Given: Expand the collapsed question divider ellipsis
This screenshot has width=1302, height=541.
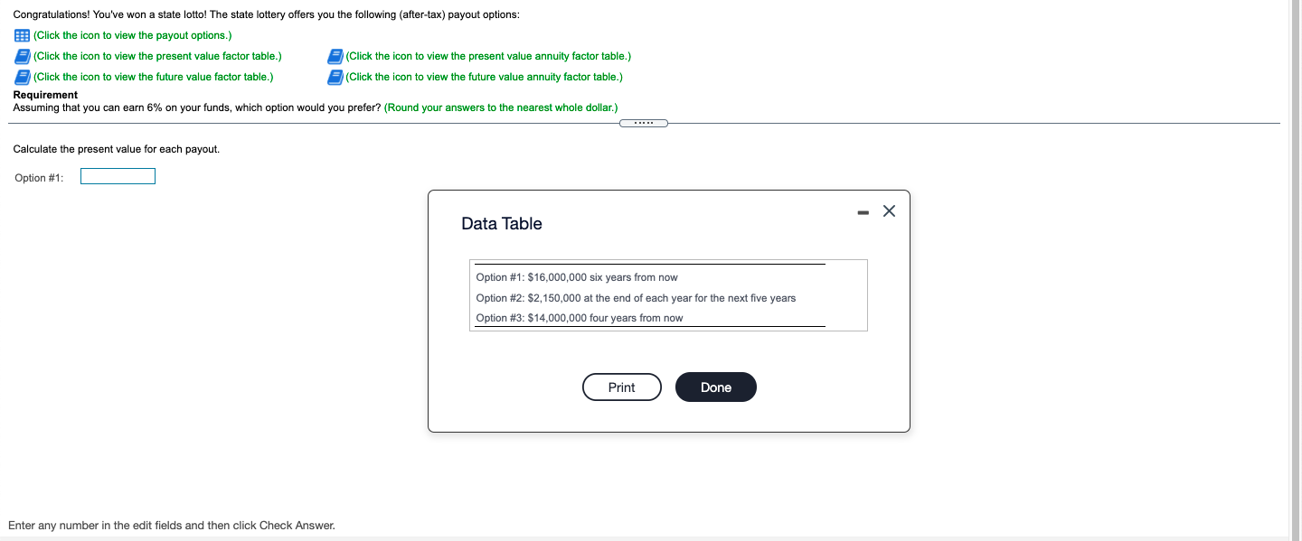Looking at the screenshot, I should coord(644,122).
